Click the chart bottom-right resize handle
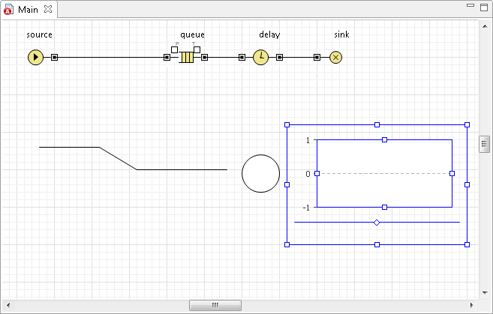Image resolution: width=493 pixels, height=314 pixels. (467, 244)
